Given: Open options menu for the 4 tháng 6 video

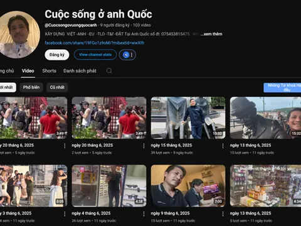Looking at the screenshot, I should [144, 213].
